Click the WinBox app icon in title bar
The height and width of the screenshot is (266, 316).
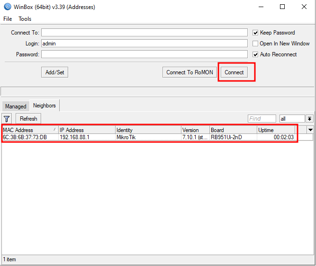click(7, 7)
